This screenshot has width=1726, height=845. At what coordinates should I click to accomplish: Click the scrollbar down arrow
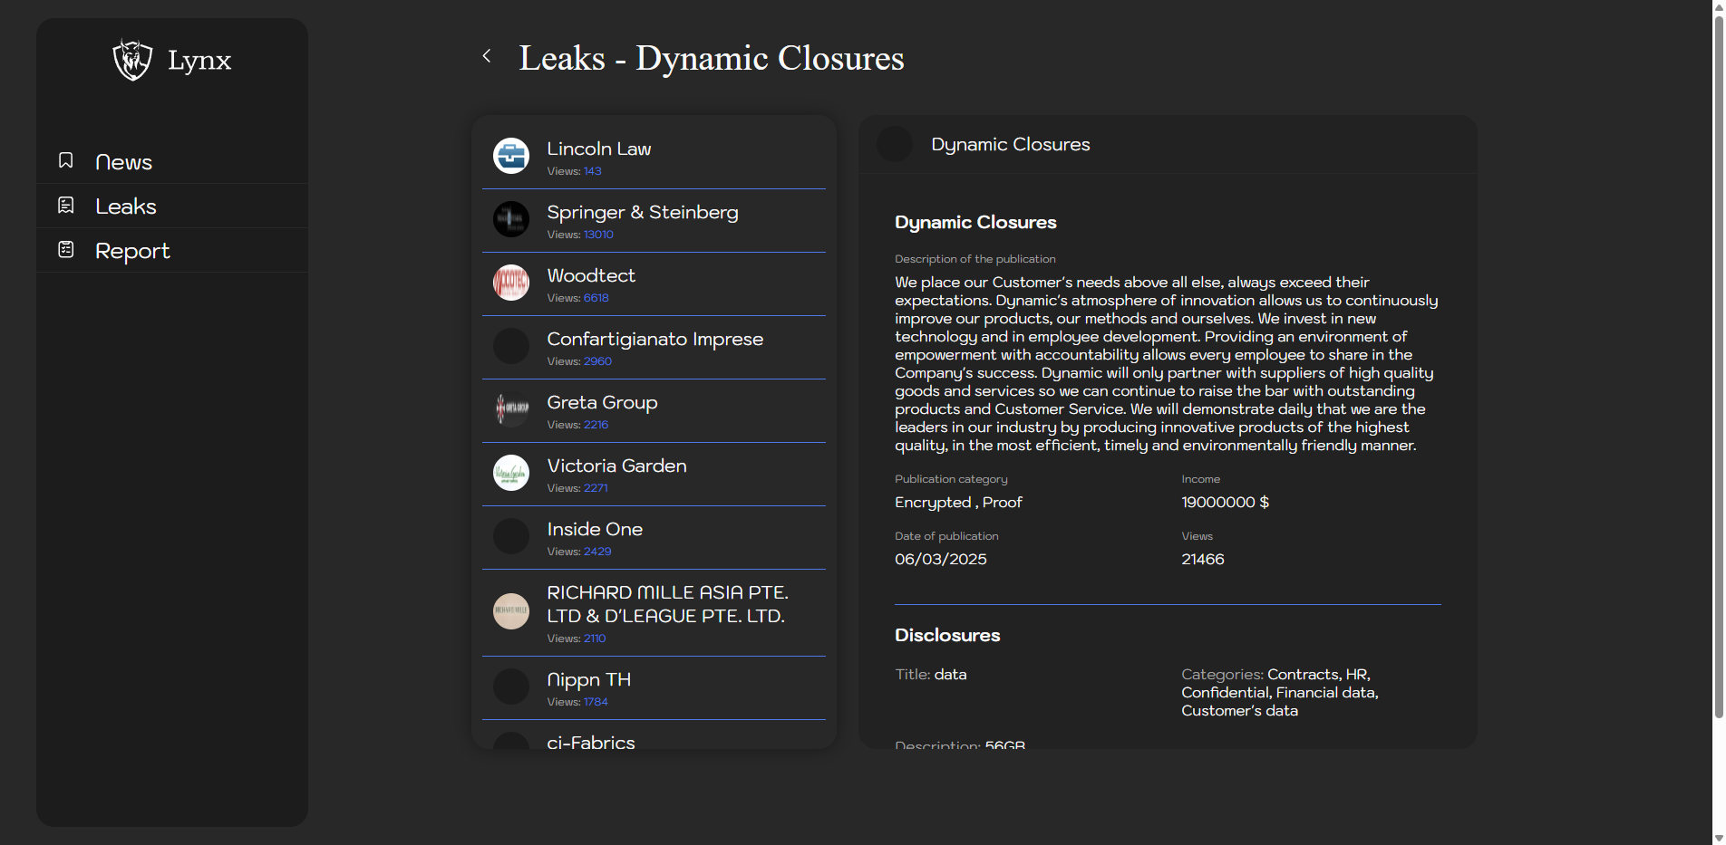pos(1718,838)
